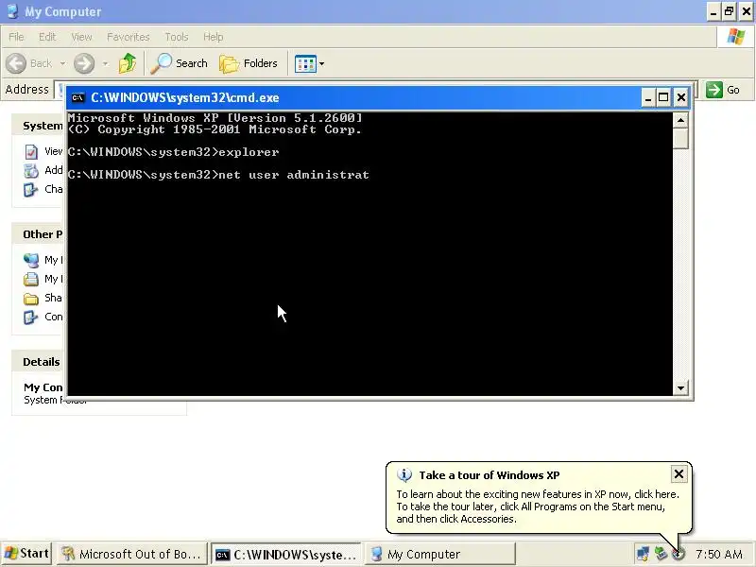Click the Windows XP tour tray icon
The height and width of the screenshot is (567, 756).
coord(679,554)
